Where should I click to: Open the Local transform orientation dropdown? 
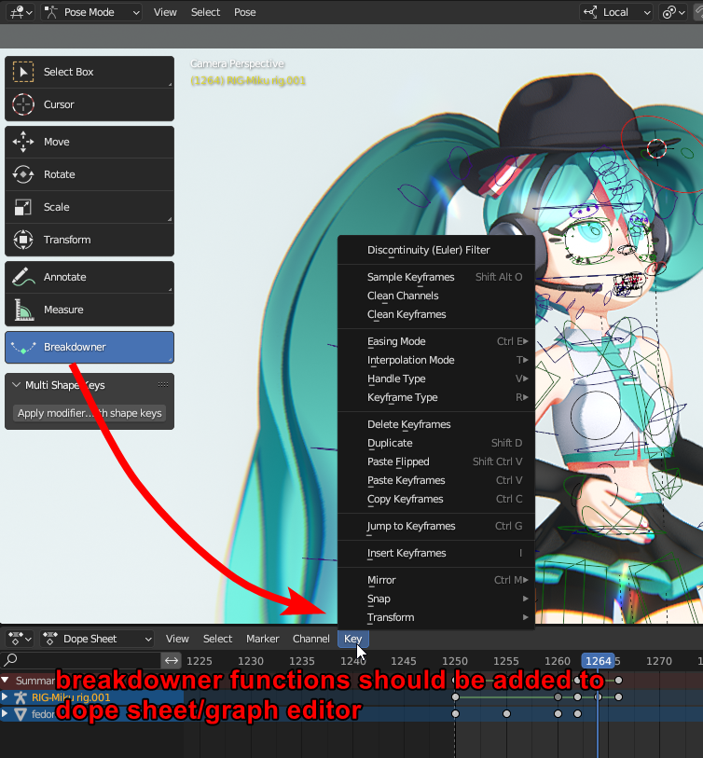(616, 12)
